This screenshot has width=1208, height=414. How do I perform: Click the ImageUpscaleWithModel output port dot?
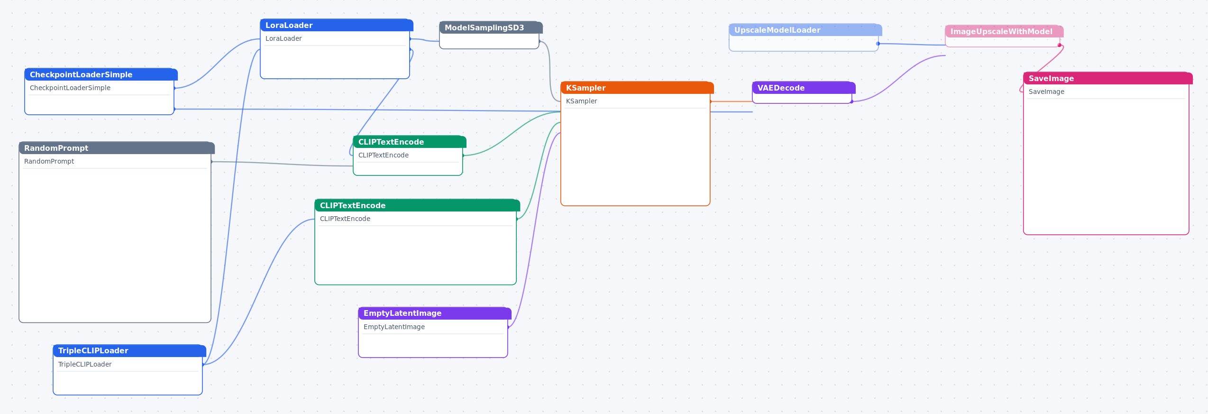(1059, 45)
